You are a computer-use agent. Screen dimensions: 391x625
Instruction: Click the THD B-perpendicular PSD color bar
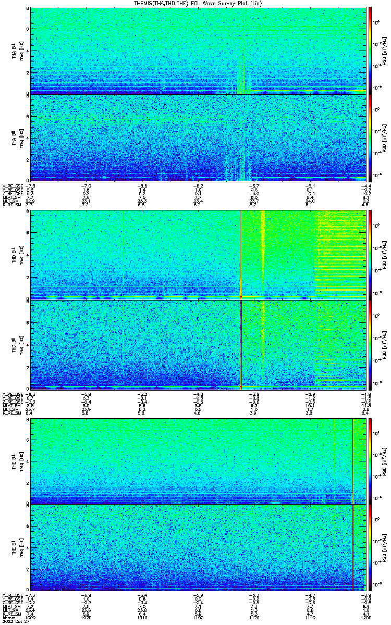tap(370, 255)
